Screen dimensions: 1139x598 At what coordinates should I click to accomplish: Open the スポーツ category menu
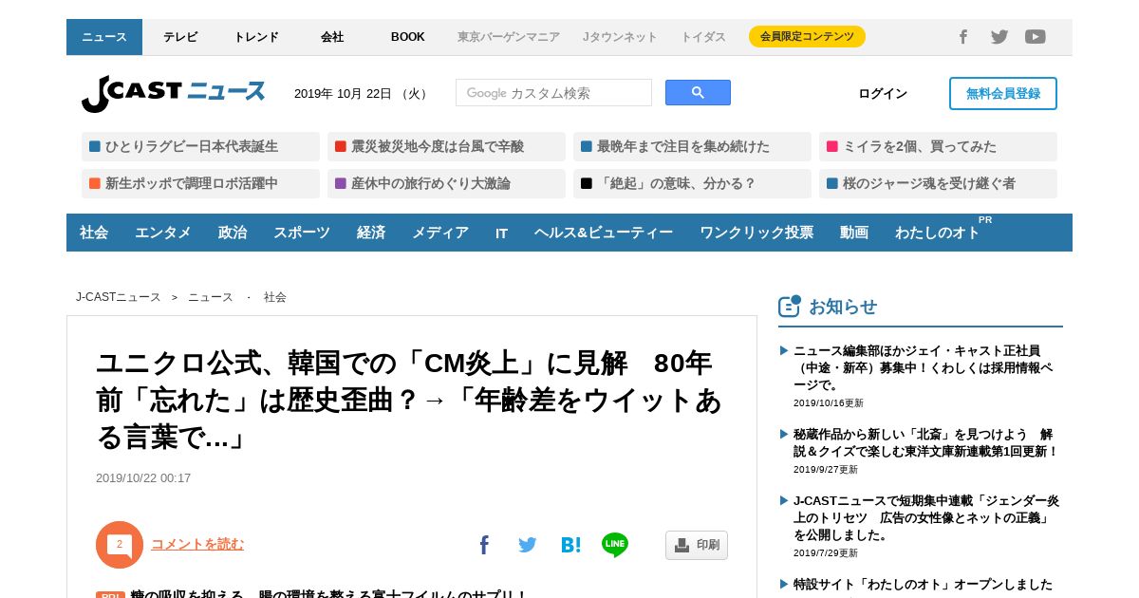point(302,233)
